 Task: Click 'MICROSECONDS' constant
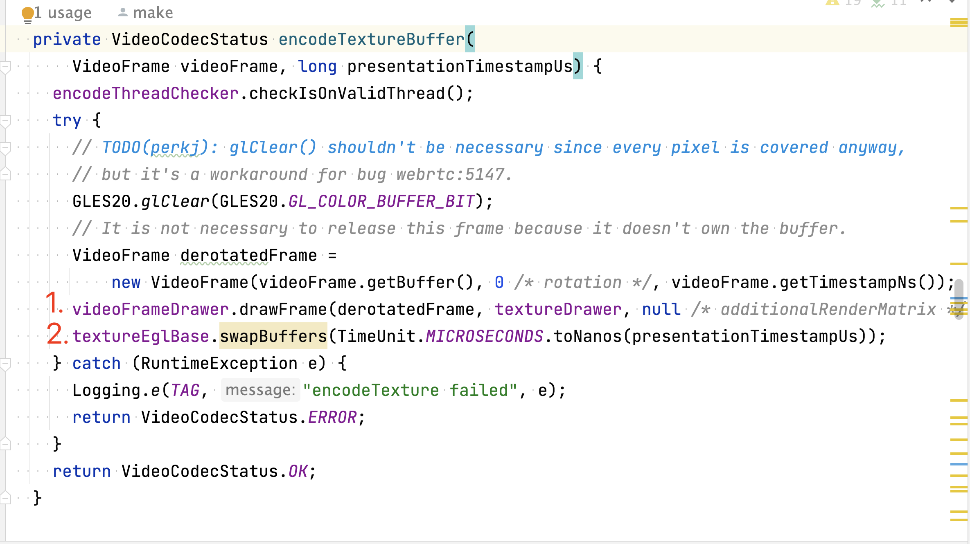485,336
